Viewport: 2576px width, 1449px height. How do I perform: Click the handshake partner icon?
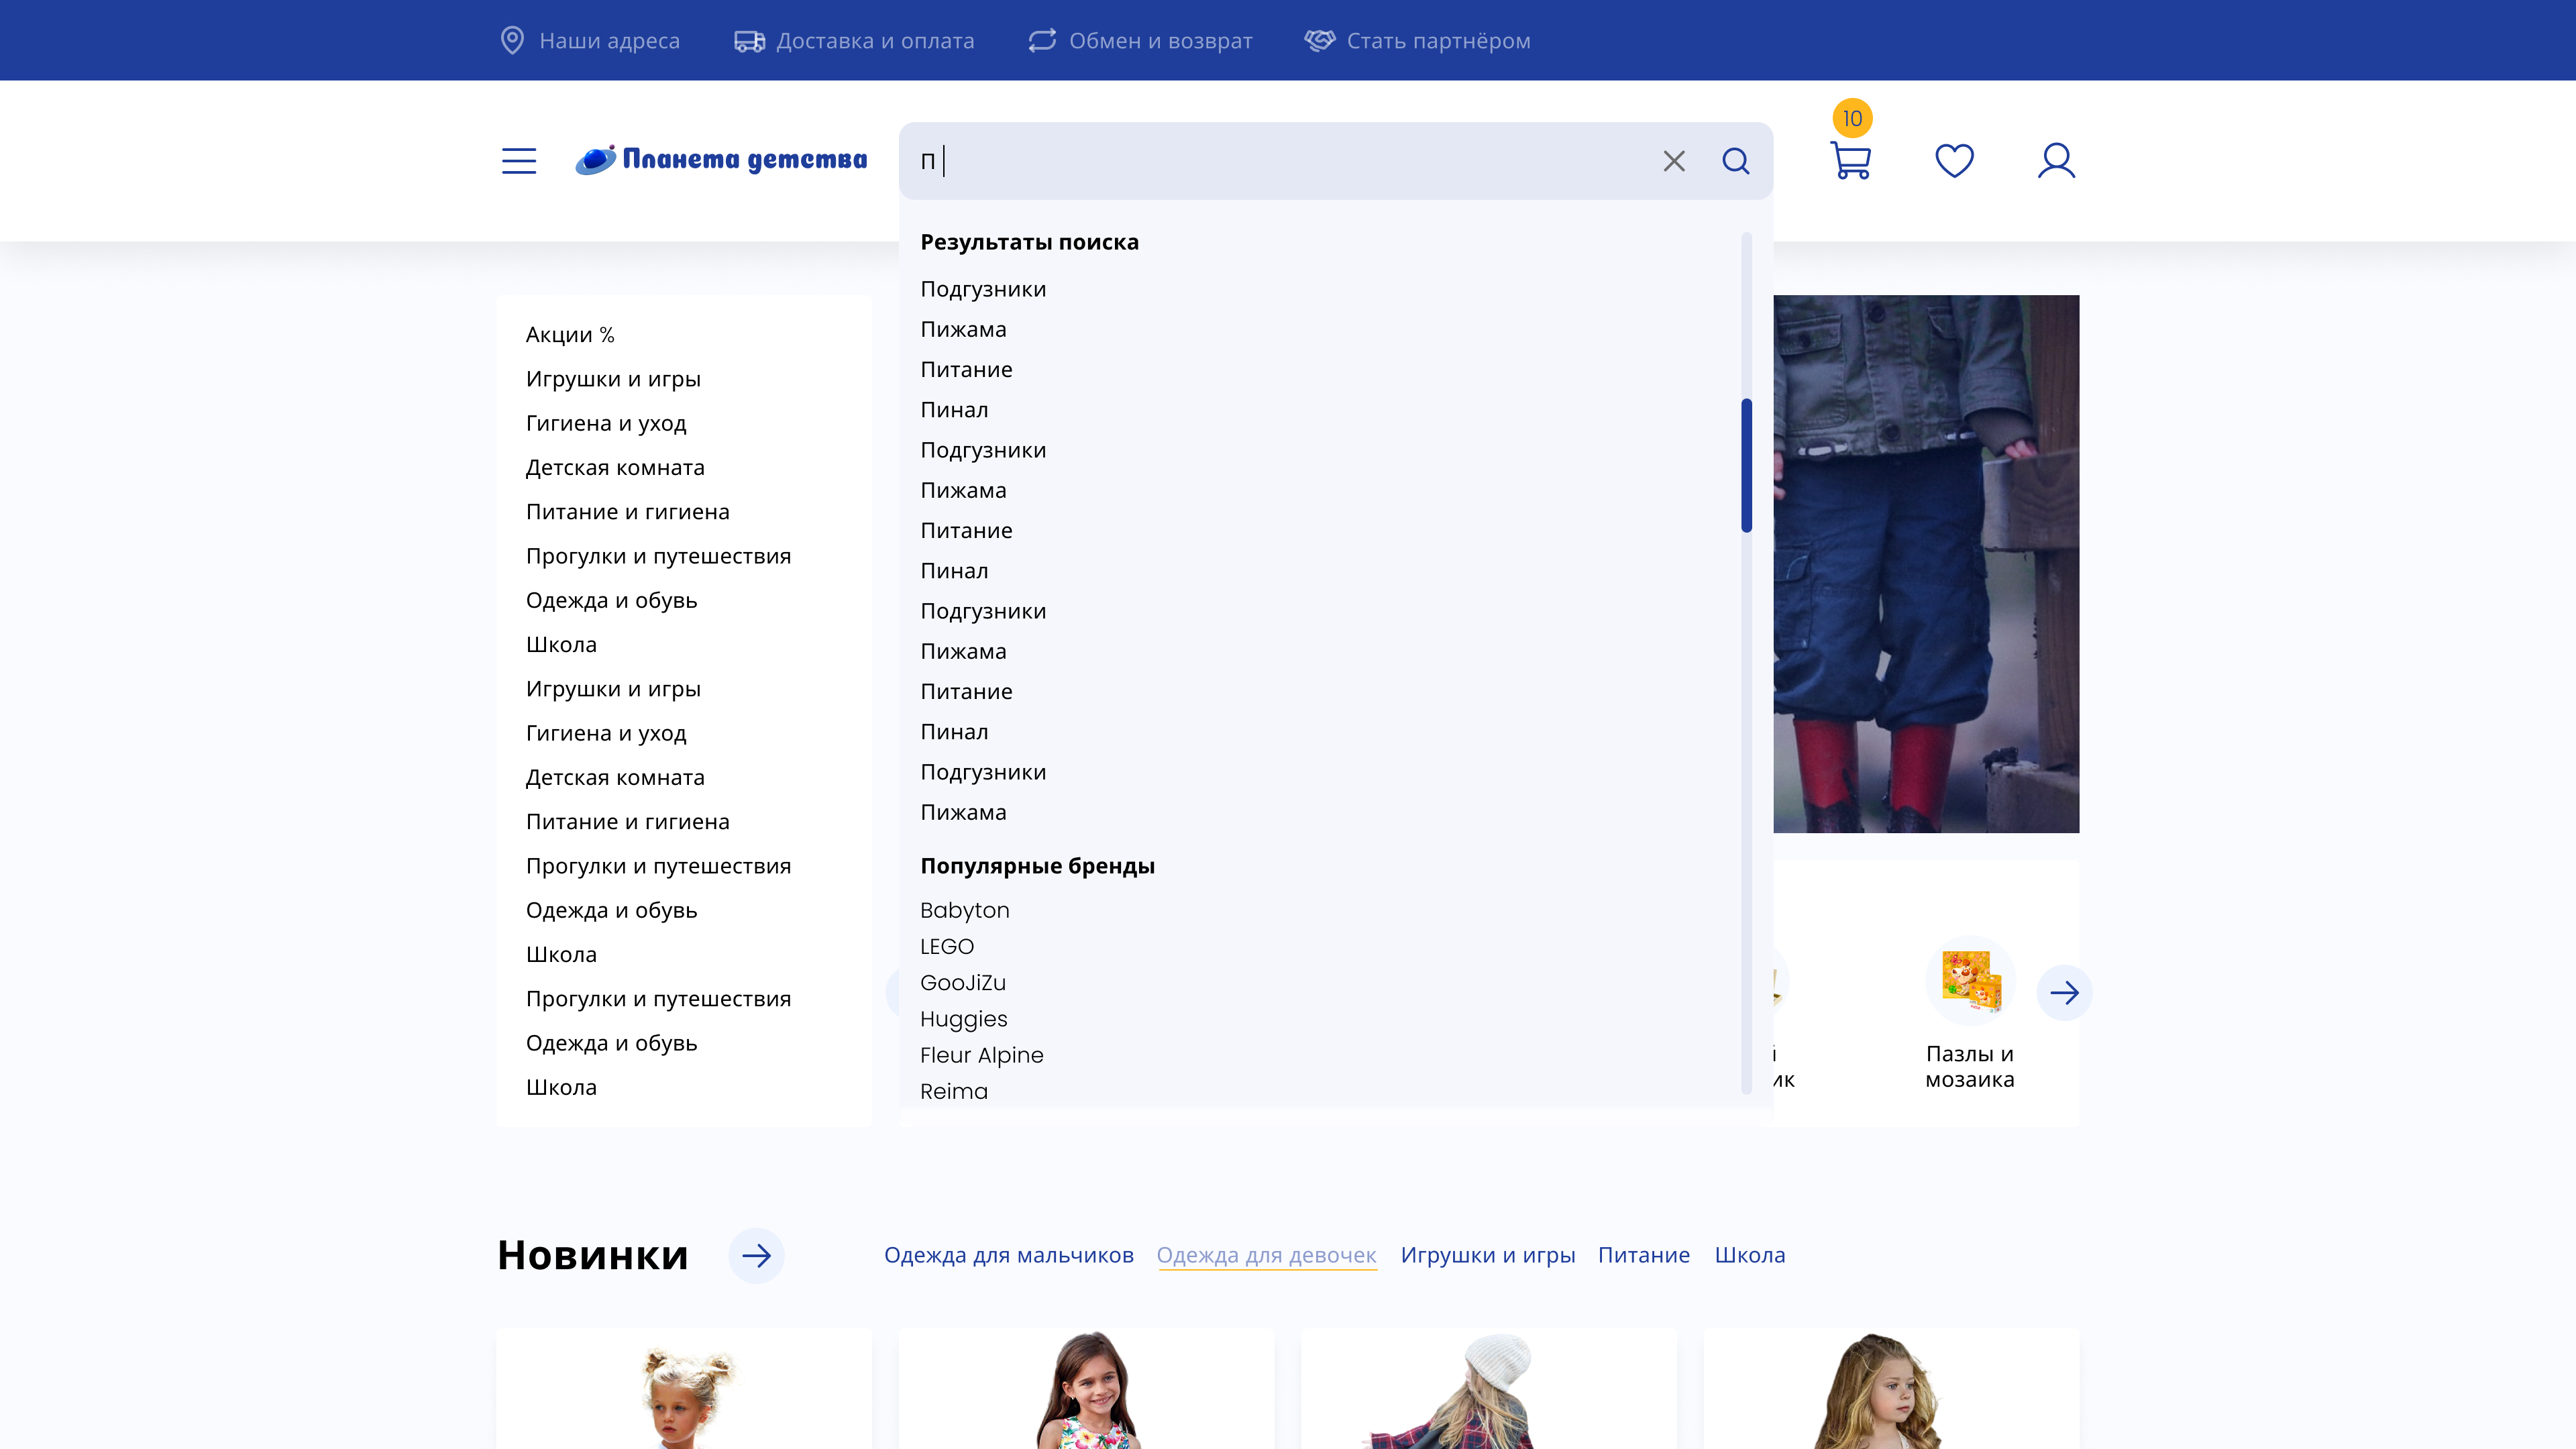1319,40
